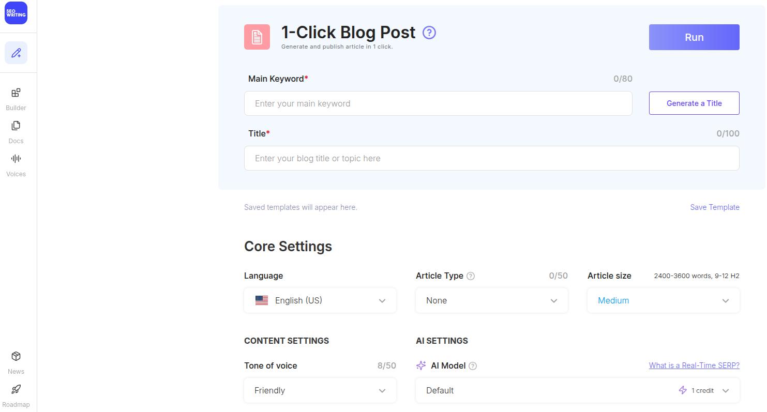Viewport: 767px width, 412px height.
Task: Click the Save Template link
Action: pyautogui.click(x=714, y=207)
